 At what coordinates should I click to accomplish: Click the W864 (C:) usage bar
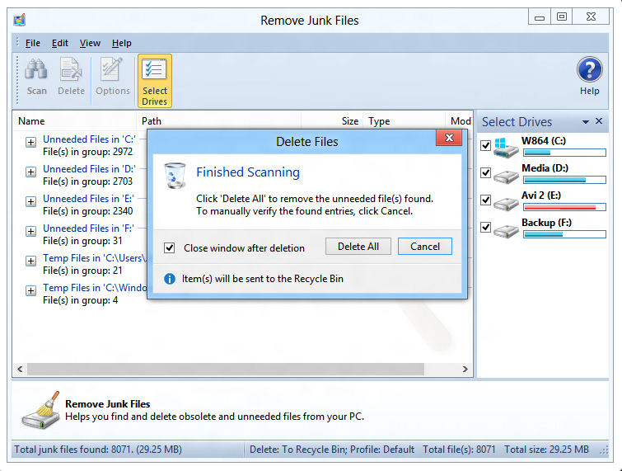point(564,153)
